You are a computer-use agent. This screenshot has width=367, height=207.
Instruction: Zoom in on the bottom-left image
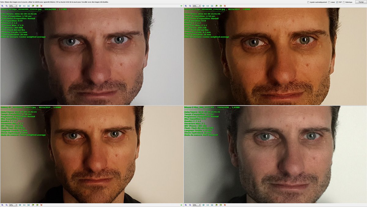pyautogui.click(x=2, y=205)
